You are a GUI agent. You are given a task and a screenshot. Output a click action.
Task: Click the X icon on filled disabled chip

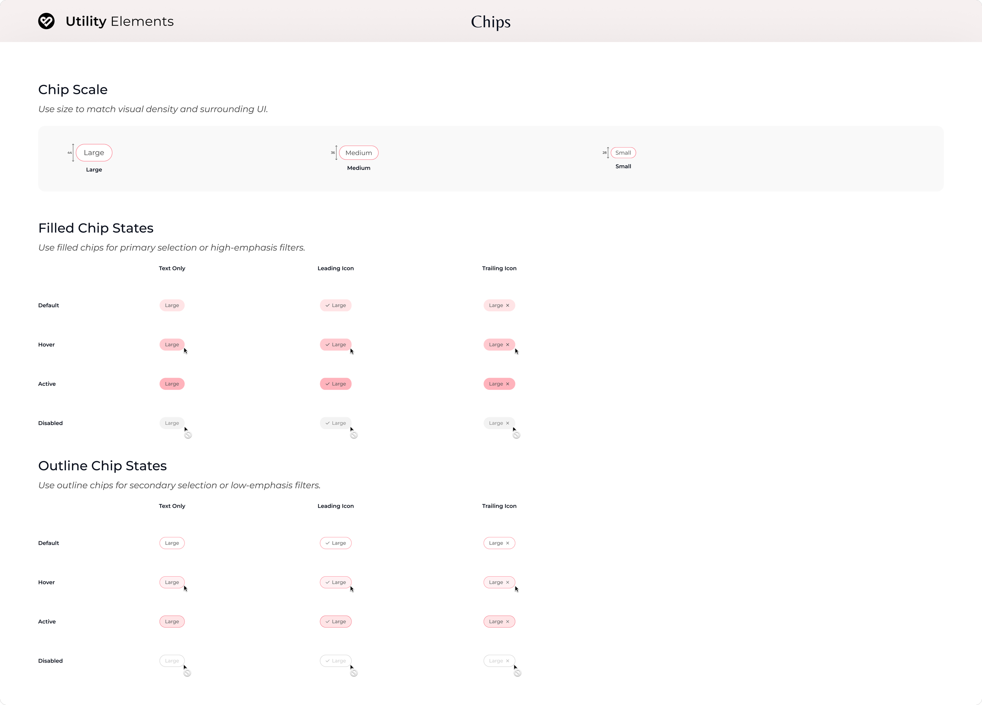[x=507, y=423]
